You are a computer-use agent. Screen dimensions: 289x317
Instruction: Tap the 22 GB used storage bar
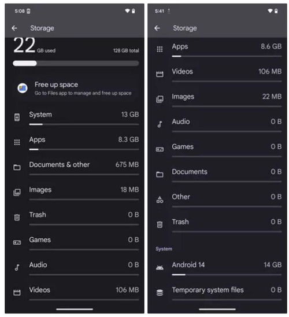[x=76, y=63]
